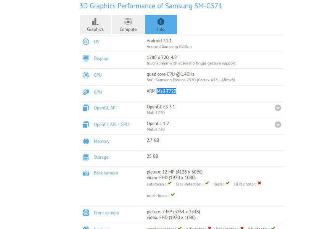Click the OpenCL API - GPU label
Screen dimensions: 328x229
coord(111,124)
